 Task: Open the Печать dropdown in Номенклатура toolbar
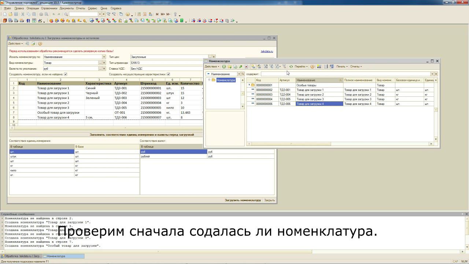tap(342, 67)
